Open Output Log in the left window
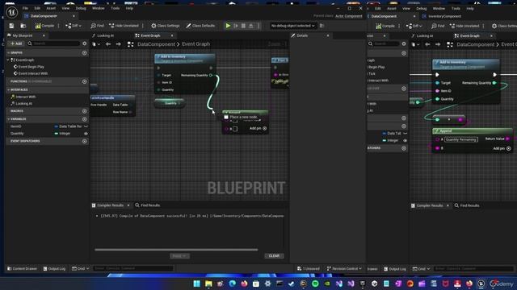 (54, 268)
